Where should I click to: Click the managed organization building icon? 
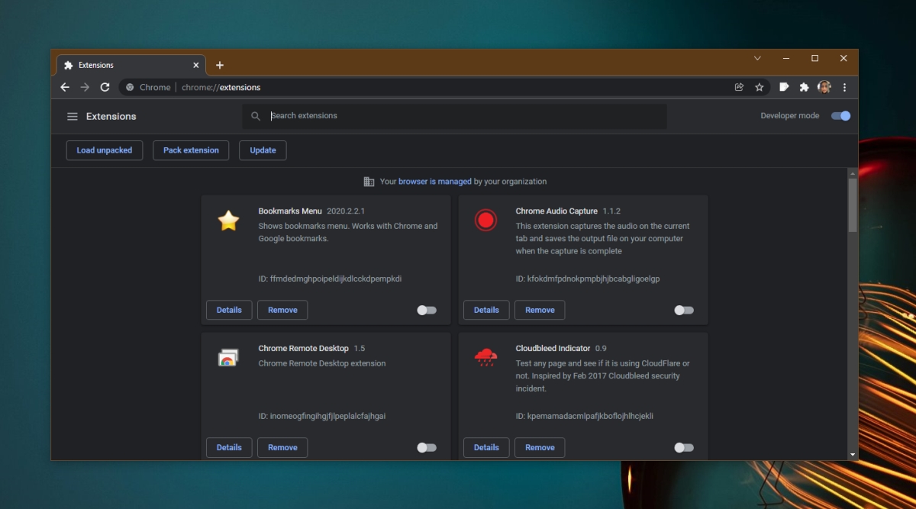pyautogui.click(x=369, y=182)
